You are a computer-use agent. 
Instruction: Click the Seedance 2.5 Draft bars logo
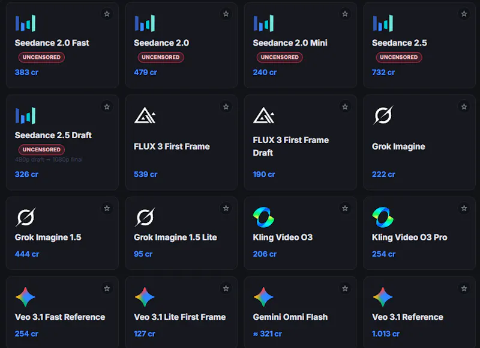click(25, 115)
